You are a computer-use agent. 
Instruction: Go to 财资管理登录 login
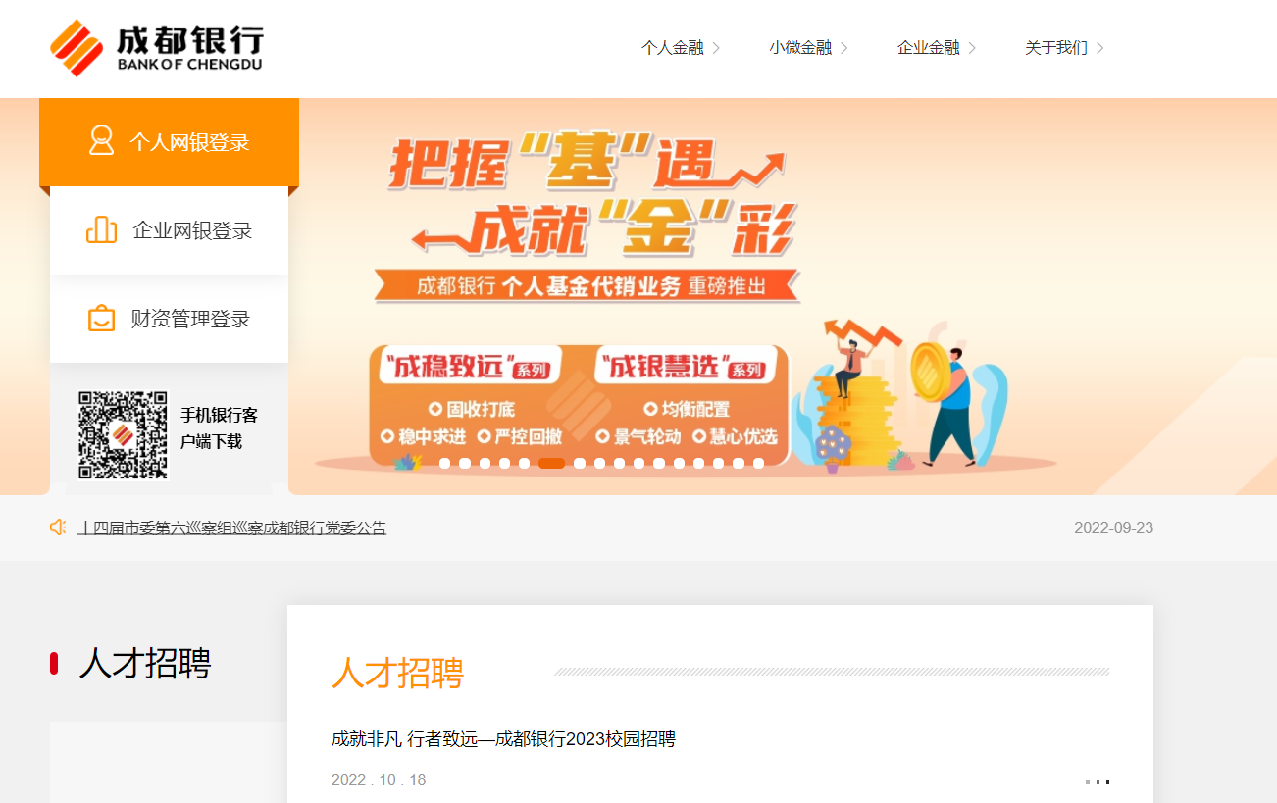coord(169,319)
